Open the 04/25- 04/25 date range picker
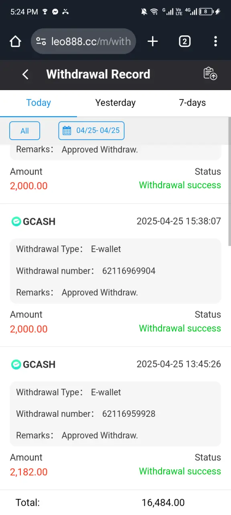231x515 pixels. [91, 131]
